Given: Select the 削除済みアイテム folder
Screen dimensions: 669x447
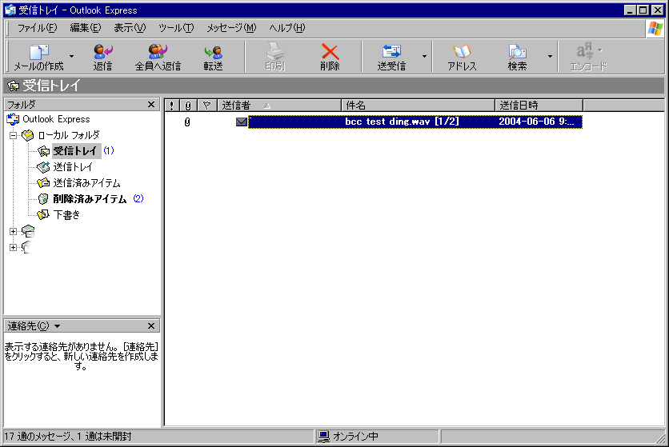Looking at the screenshot, I should [90, 199].
